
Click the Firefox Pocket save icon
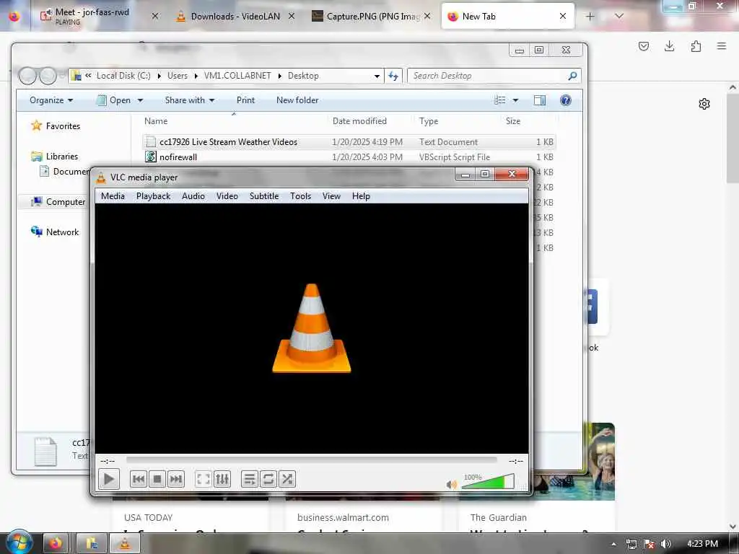(x=643, y=46)
